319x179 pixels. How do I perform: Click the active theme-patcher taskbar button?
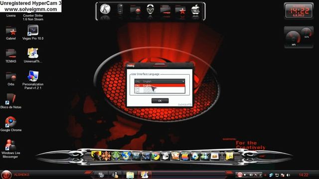click(145, 175)
